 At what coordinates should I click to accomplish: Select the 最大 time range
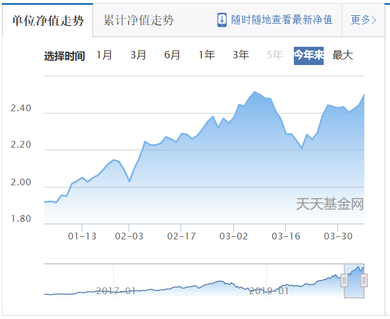(343, 55)
